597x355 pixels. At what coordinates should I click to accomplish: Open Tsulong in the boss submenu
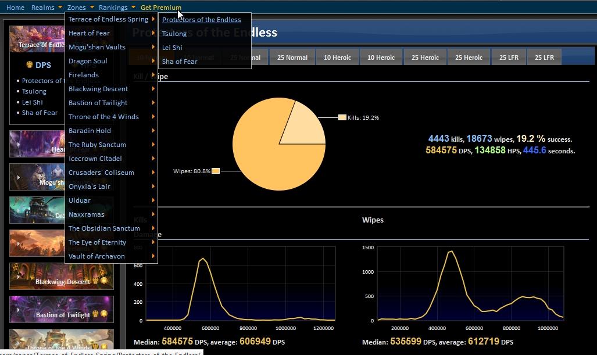point(174,34)
